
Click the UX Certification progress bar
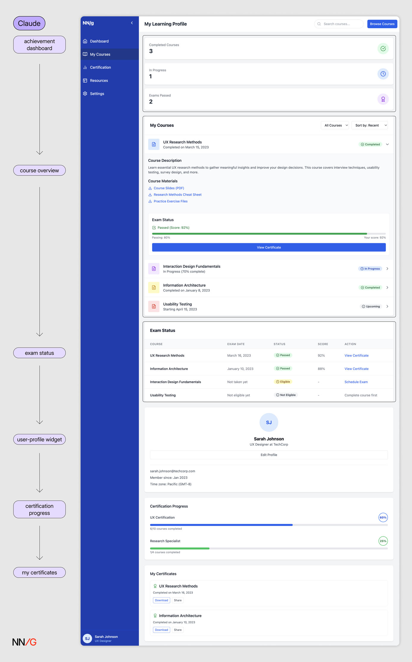point(269,525)
